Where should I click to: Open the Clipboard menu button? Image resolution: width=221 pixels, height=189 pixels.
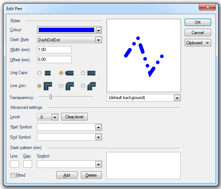coord(198,43)
